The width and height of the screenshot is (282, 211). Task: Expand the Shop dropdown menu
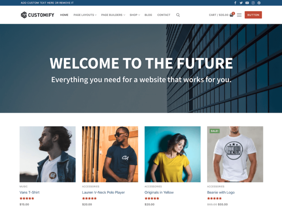[135, 15]
